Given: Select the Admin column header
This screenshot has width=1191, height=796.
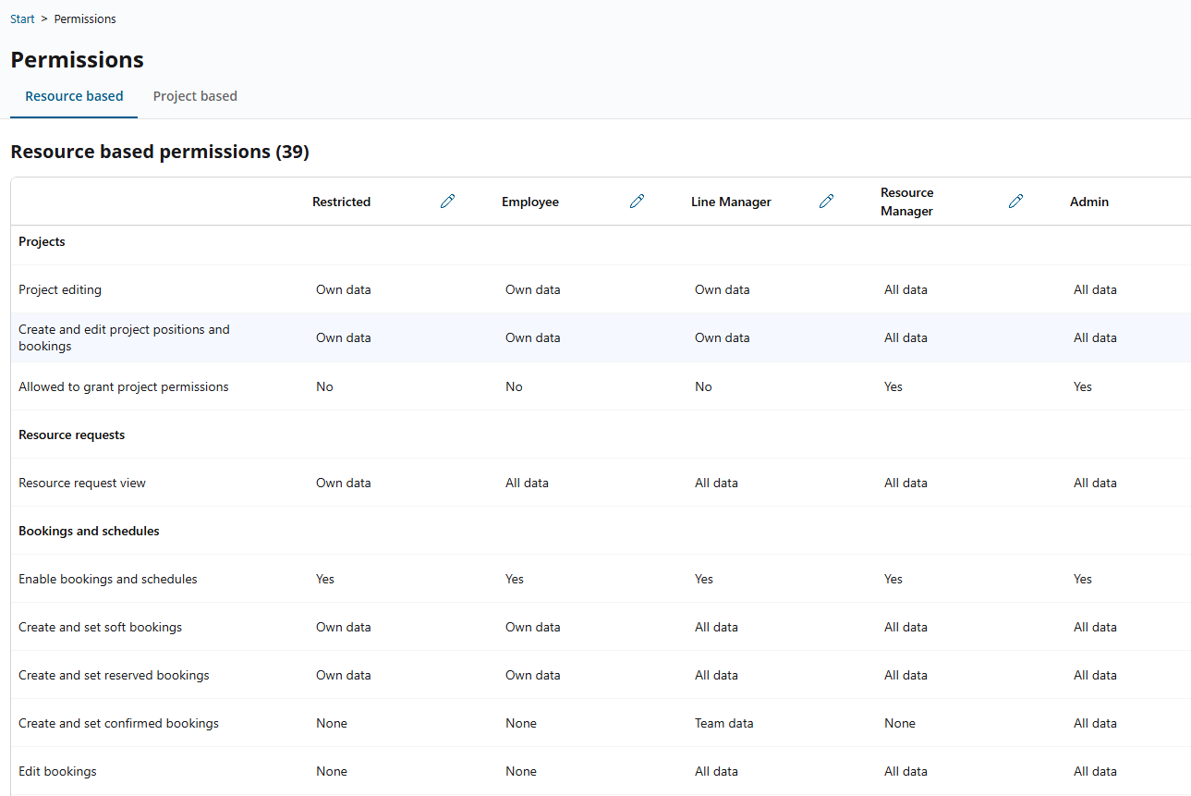Looking at the screenshot, I should click(x=1089, y=202).
